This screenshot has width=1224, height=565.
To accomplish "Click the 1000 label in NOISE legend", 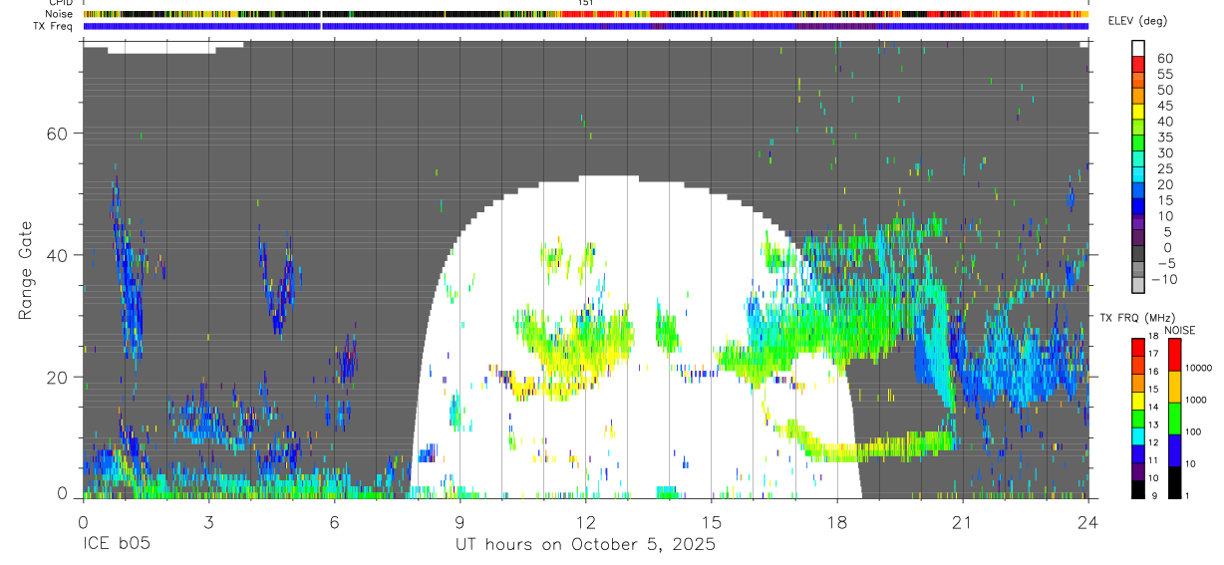I will click(x=1197, y=400).
